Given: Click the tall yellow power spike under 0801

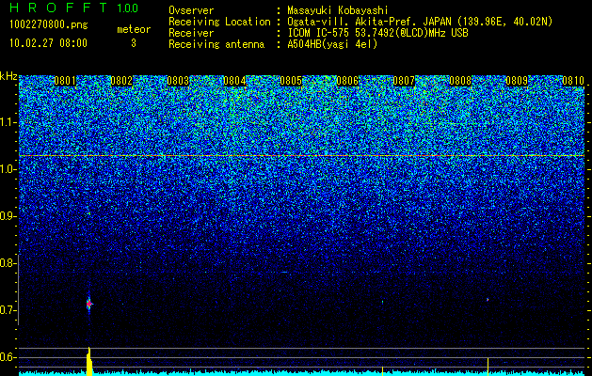Looking at the screenshot, I should click(x=89, y=361).
